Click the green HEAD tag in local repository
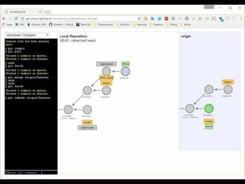This screenshot has height=184, width=245. pos(126,64)
